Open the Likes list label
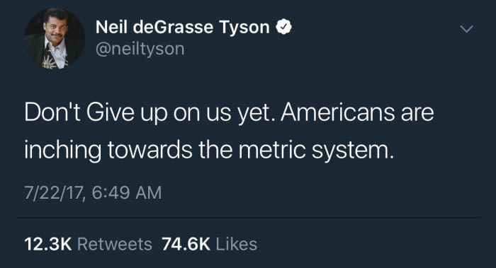496x268 pixels. [x=236, y=245]
